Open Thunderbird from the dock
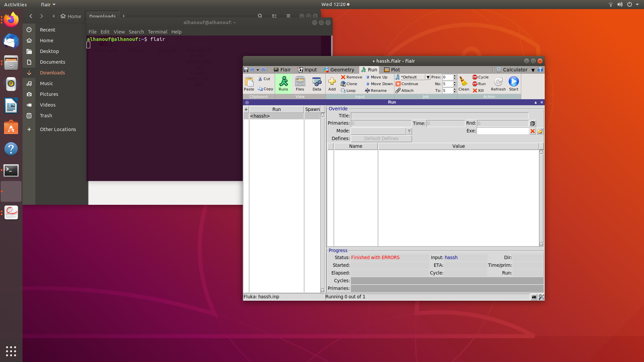 (x=11, y=41)
